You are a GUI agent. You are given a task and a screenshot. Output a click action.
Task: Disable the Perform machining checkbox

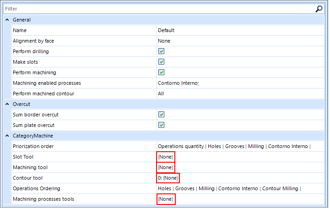click(x=161, y=72)
